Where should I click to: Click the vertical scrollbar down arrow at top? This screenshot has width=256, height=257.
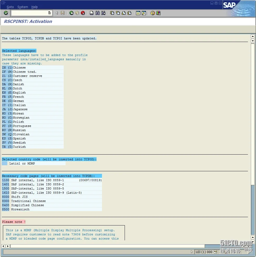pos(253,41)
